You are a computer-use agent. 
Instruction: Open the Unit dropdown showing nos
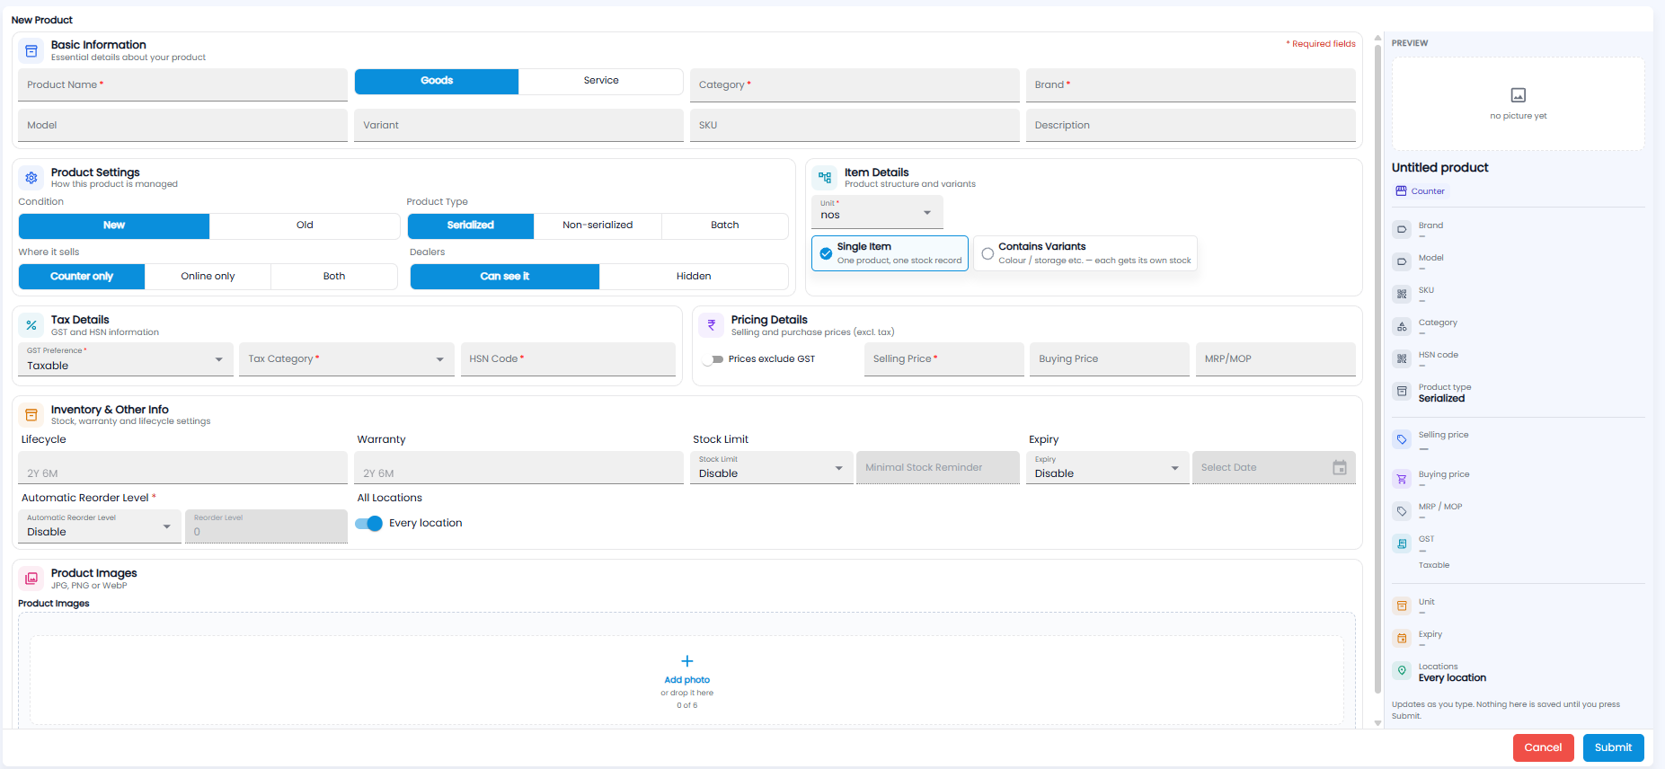pos(877,211)
